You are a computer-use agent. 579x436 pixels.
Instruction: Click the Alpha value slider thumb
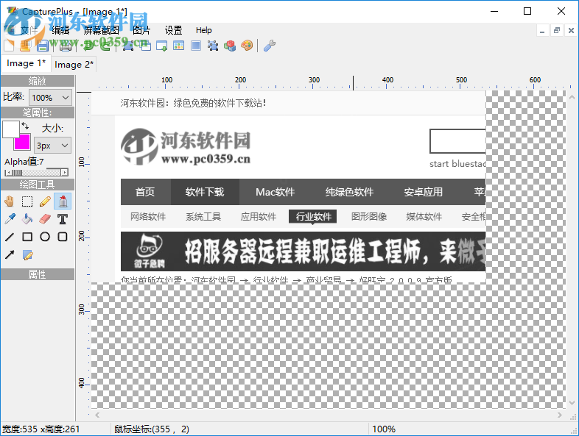(17, 173)
